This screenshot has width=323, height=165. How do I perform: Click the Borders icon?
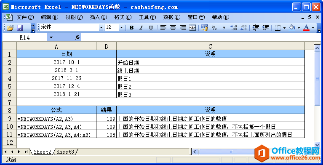point(278,28)
